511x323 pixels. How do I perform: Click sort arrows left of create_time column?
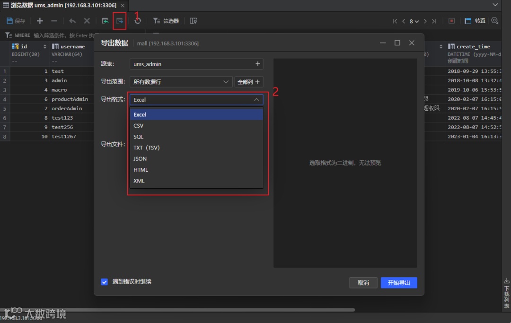(441, 46)
